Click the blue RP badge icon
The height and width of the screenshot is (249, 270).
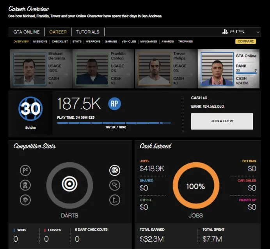114,104
